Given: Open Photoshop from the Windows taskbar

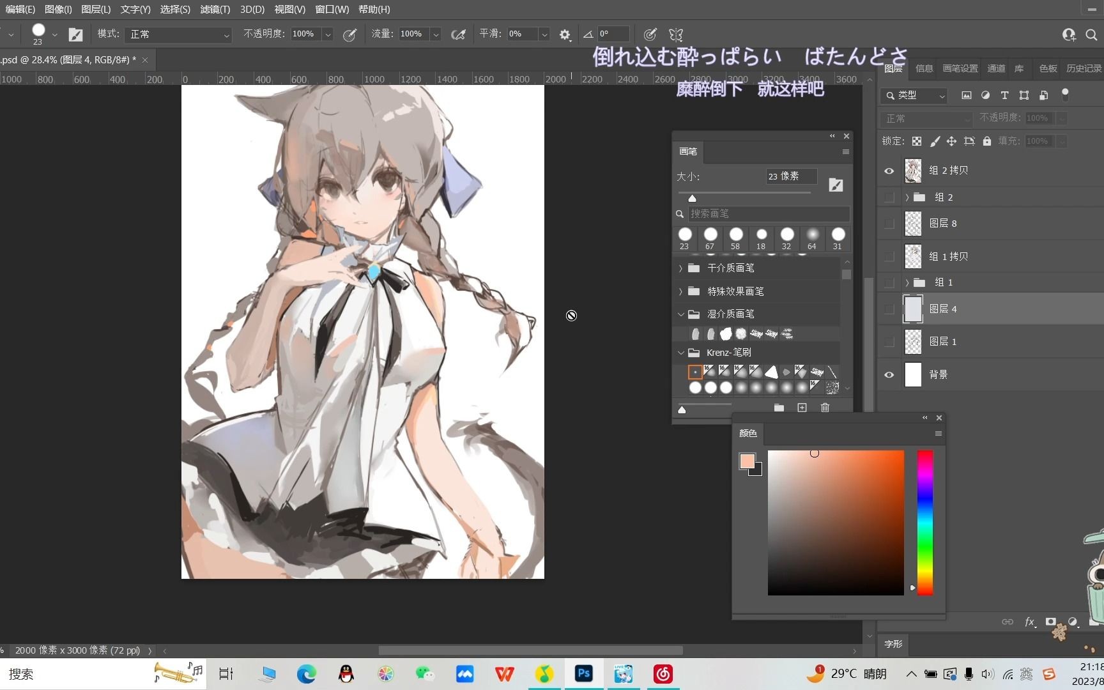Looking at the screenshot, I should tap(583, 674).
